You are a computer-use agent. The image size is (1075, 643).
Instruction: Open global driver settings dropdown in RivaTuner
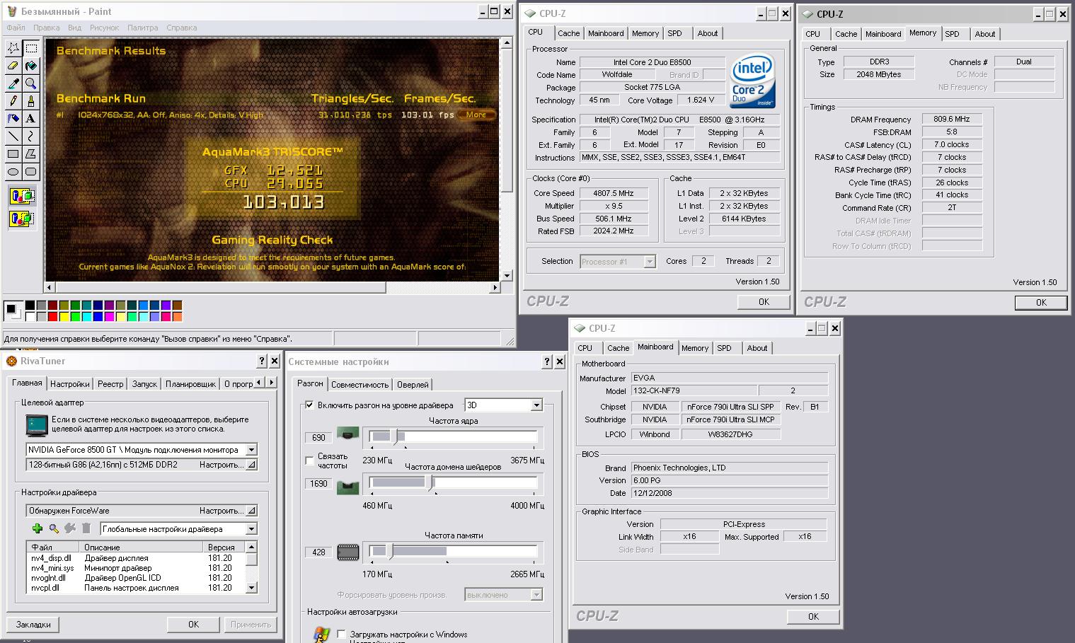(x=251, y=529)
